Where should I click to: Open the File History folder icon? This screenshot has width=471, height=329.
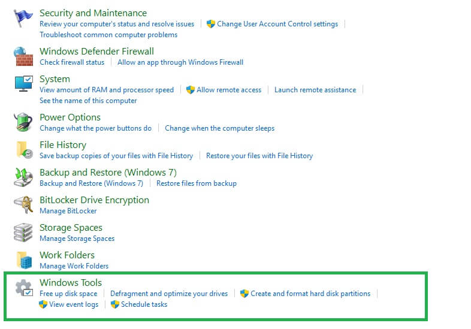[23, 150]
